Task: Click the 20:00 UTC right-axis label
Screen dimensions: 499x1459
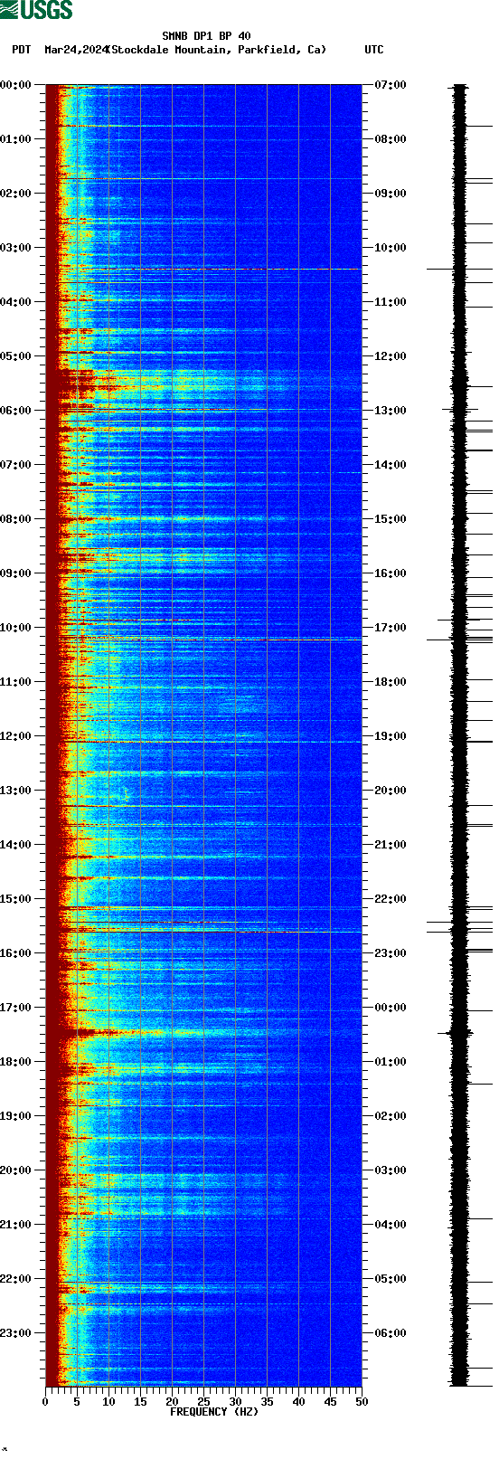Action: (x=391, y=791)
